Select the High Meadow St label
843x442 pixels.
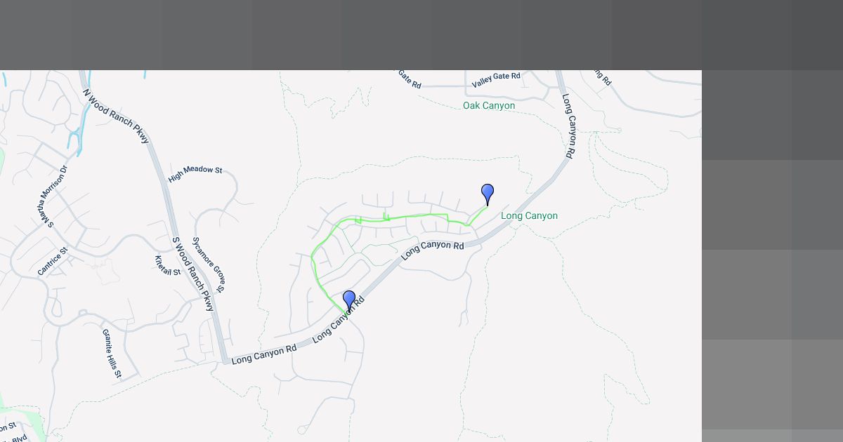tap(195, 175)
